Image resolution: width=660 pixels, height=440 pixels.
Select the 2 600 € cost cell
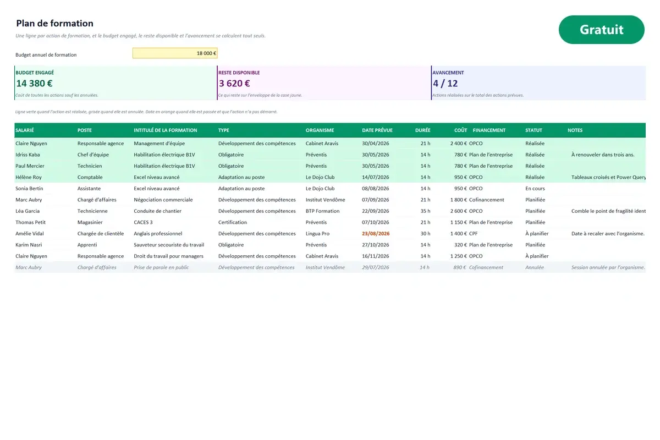tap(458, 211)
